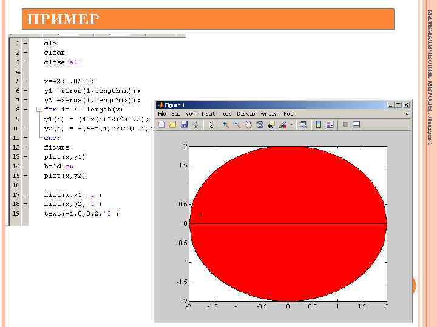The image size is (437, 327).
Task: Insert a legend via toolbar icon
Action: pyautogui.click(x=330, y=125)
